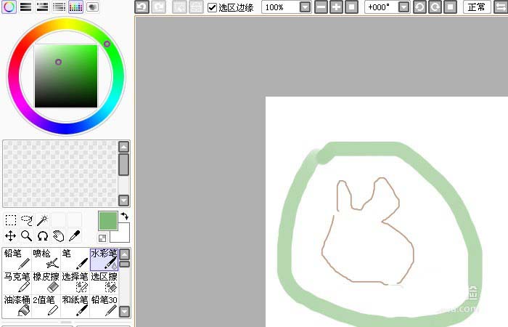Viewport: 508px width, 327px height.
Task: Select the 和纸笔 washi brush
Action: [75, 305]
